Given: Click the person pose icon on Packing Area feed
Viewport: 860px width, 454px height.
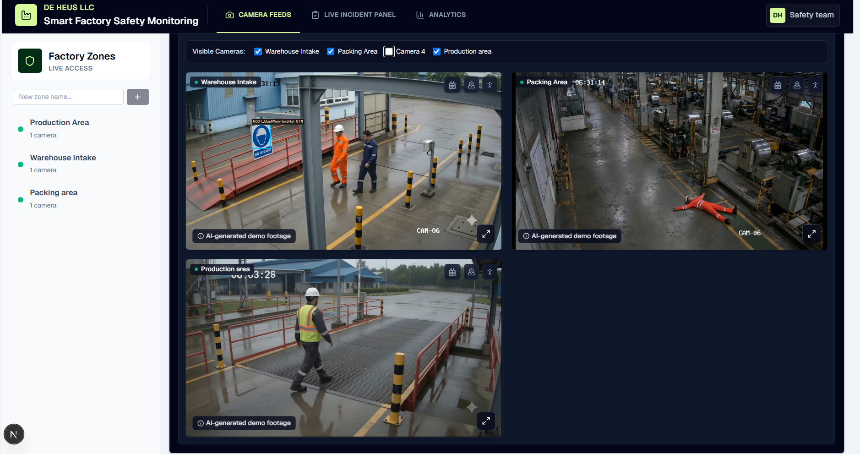Looking at the screenshot, I should point(815,85).
